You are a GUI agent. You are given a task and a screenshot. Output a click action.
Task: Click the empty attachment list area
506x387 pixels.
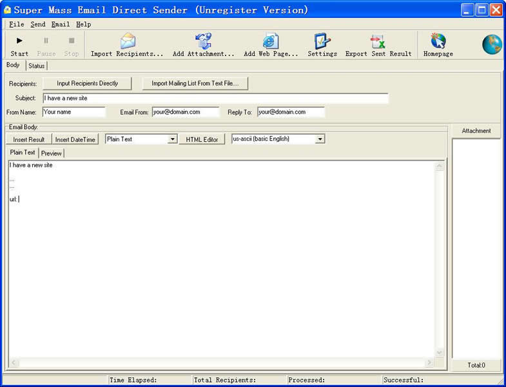point(476,248)
